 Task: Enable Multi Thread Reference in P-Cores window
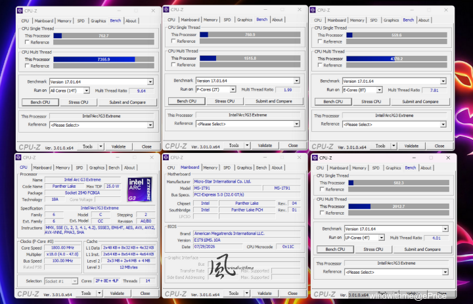(x=173, y=64)
